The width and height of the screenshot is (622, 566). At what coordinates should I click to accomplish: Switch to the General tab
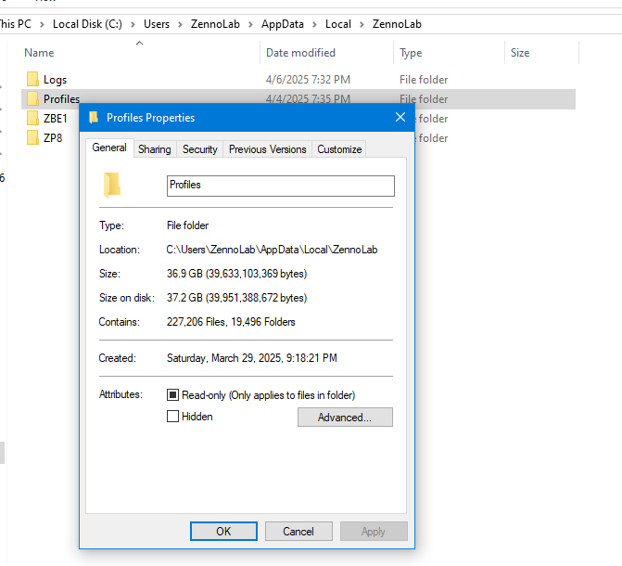[x=109, y=148]
